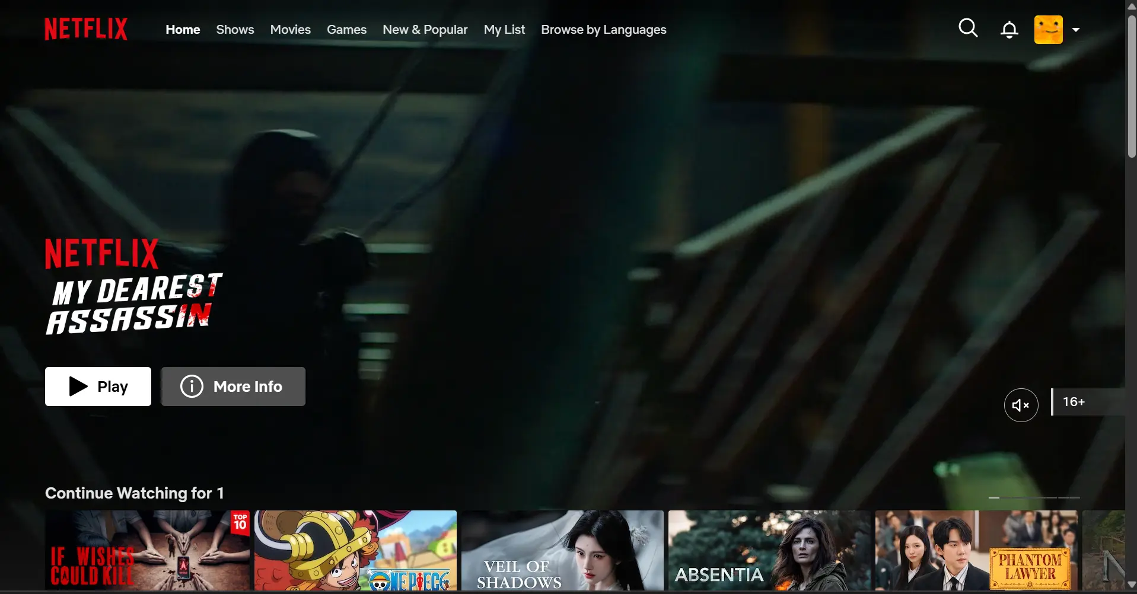
Task: Go to the Home tab
Action: pyautogui.click(x=183, y=30)
